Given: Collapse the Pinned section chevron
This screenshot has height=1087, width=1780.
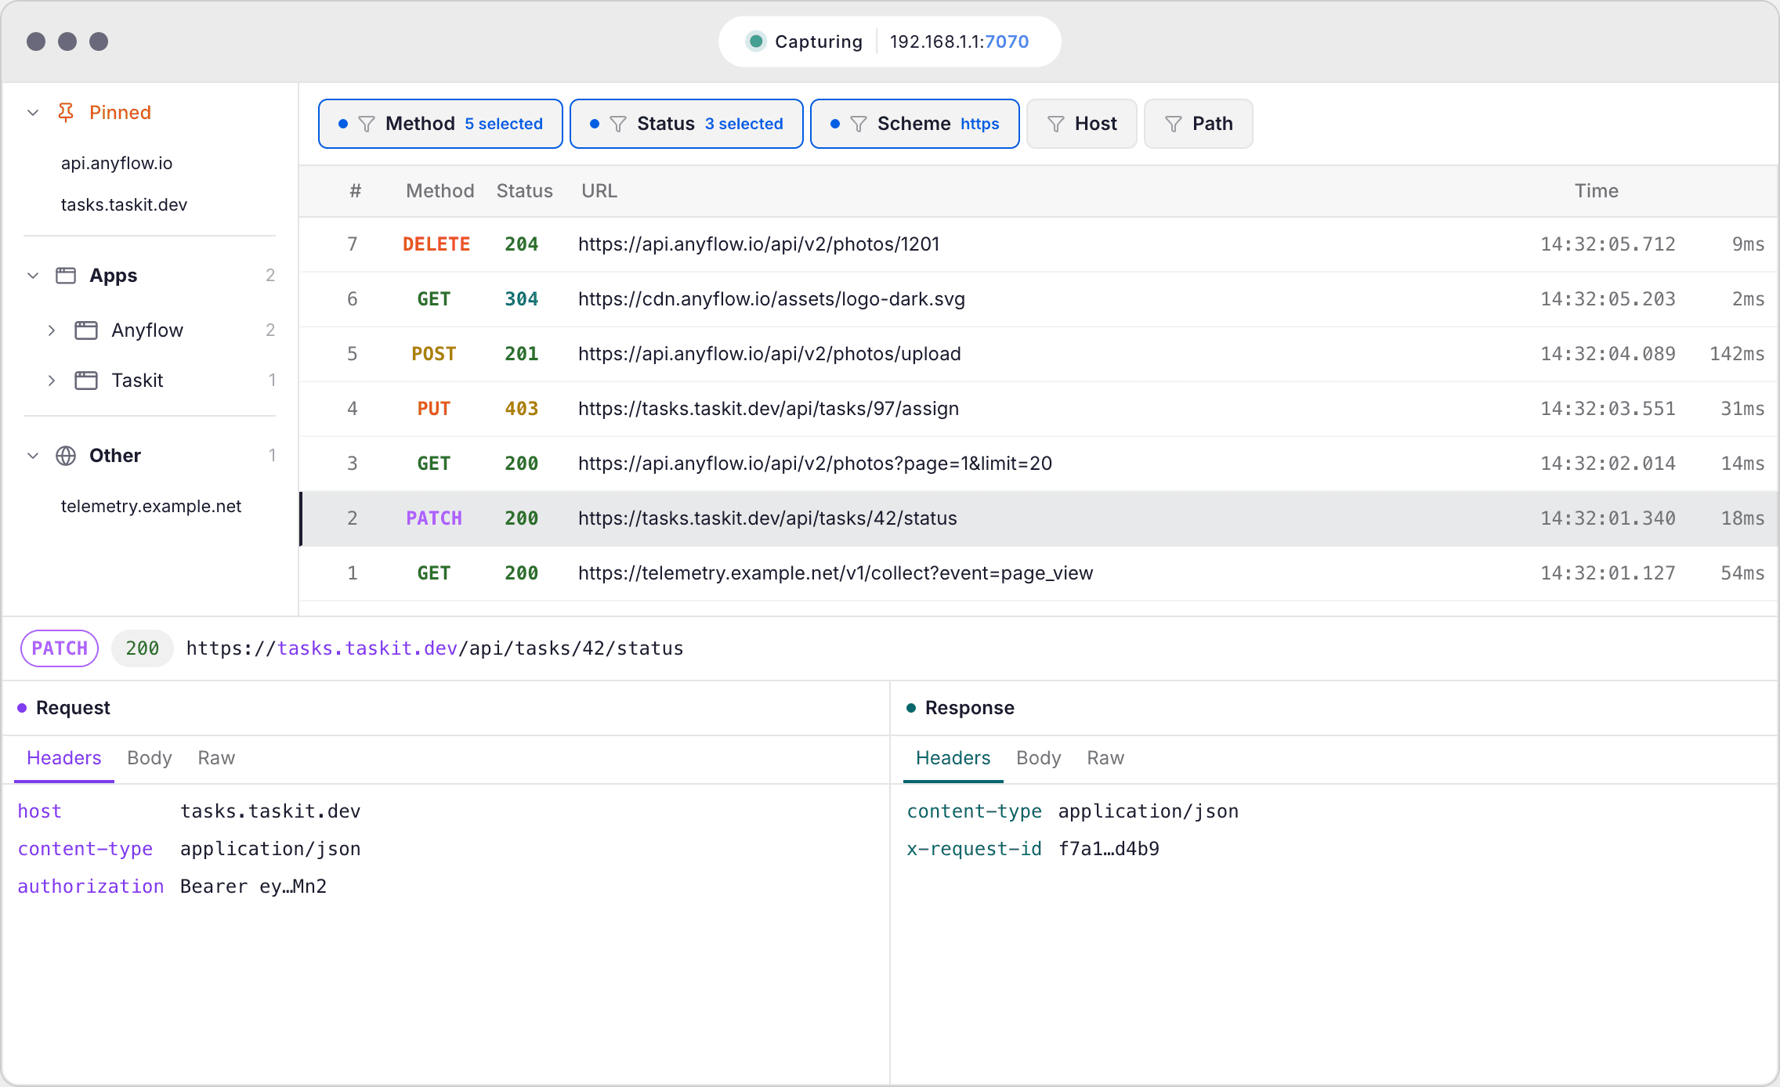Looking at the screenshot, I should pos(33,113).
